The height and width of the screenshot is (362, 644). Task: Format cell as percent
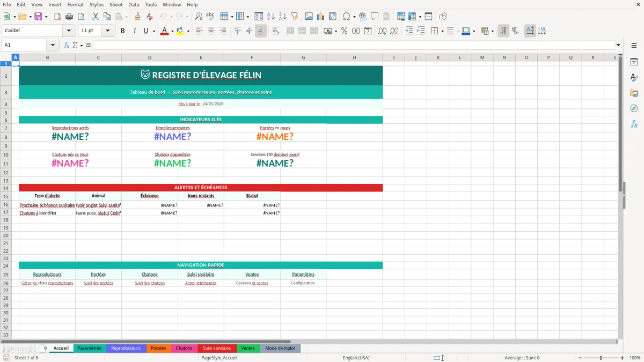pyautogui.click(x=344, y=31)
